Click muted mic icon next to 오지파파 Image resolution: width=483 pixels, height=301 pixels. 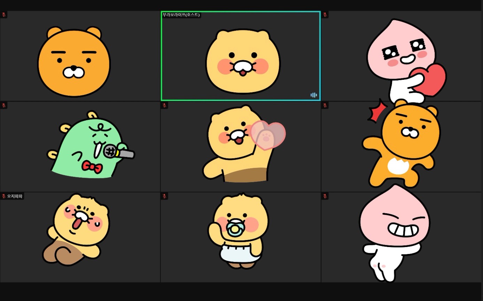[4, 196]
